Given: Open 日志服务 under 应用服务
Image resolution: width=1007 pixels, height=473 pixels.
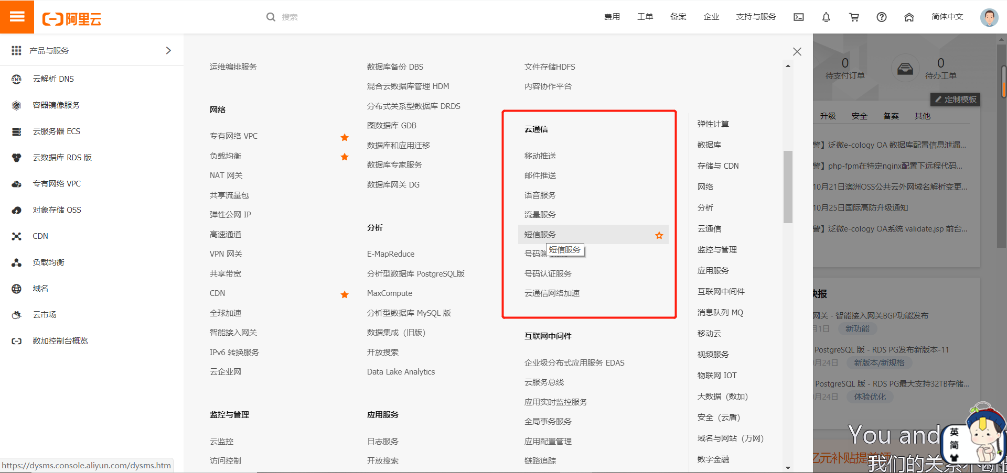Looking at the screenshot, I should pyautogui.click(x=383, y=442).
